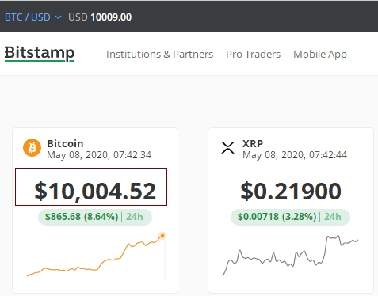This screenshot has height=296, width=378.
Task: Click XRP timestamp May 08, 2020, 07:42:44
Action: [295, 155]
